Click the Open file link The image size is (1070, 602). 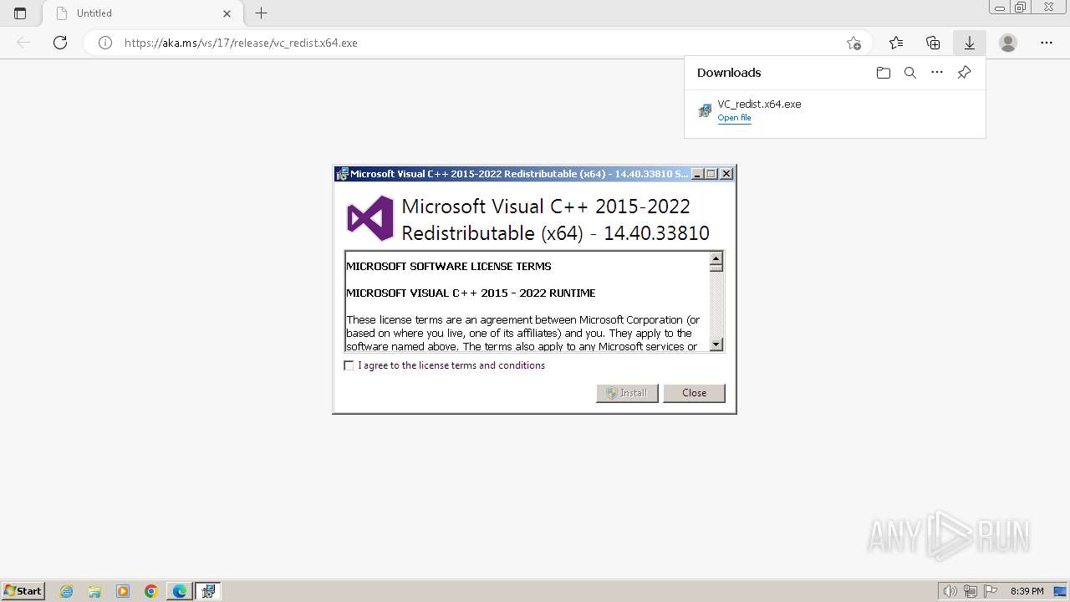(734, 118)
